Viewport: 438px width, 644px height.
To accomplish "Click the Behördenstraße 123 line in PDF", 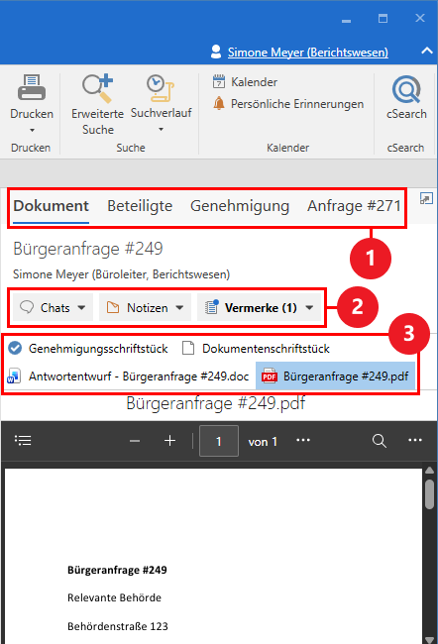I will [x=118, y=626].
